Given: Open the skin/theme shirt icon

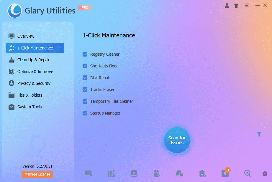Looking at the screenshot, I should [x=236, y=6].
